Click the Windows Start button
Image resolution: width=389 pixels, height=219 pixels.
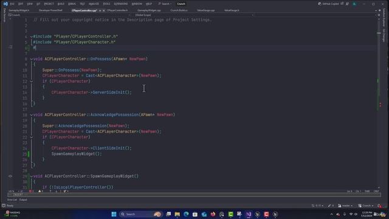pyautogui.click(x=114, y=214)
